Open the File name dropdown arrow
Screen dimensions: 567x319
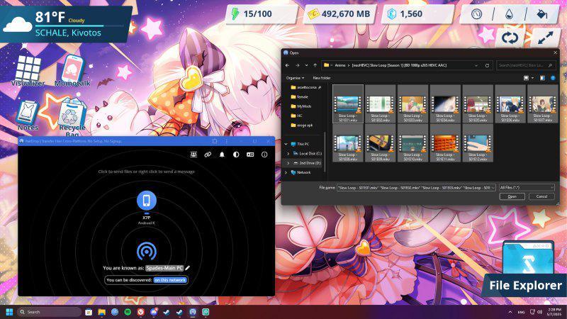click(493, 188)
